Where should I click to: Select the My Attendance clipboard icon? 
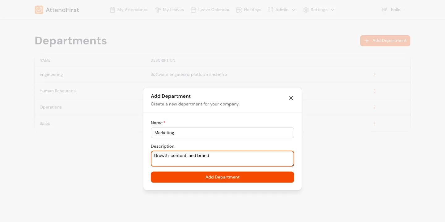pos(112,10)
